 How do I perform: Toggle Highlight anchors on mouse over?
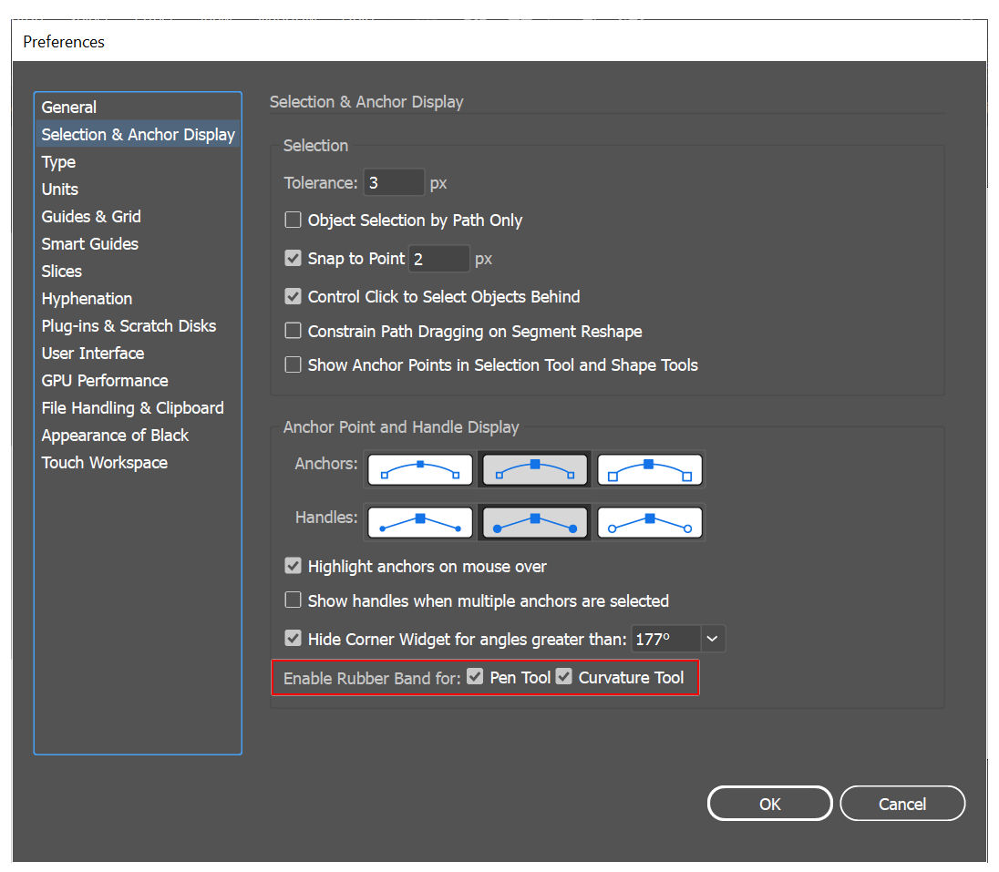point(293,566)
